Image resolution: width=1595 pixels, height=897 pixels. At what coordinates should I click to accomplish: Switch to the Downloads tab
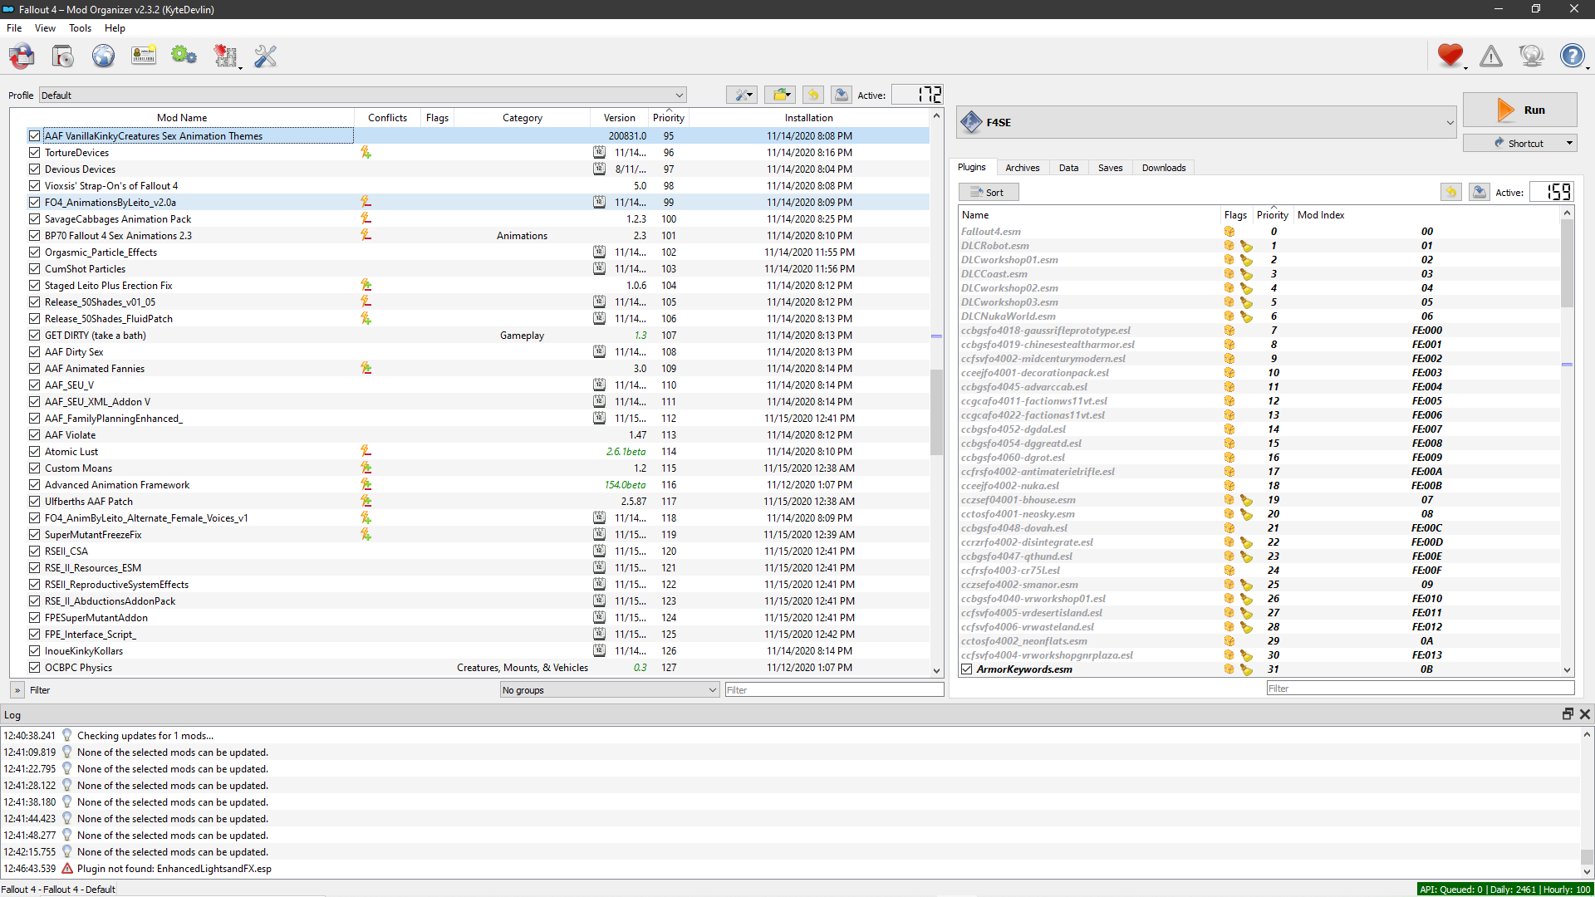click(x=1164, y=168)
